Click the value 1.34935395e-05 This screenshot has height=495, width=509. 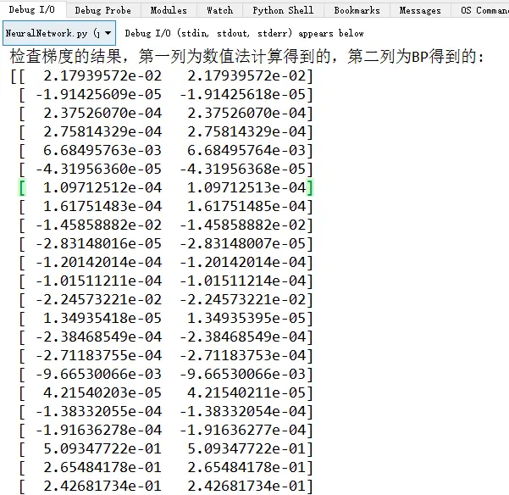246,318
